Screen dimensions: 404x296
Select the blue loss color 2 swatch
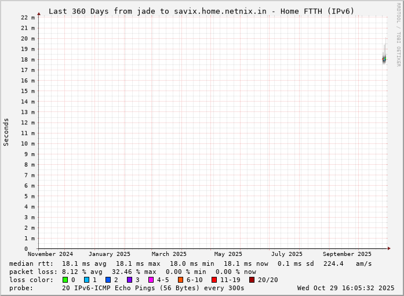pos(108,280)
